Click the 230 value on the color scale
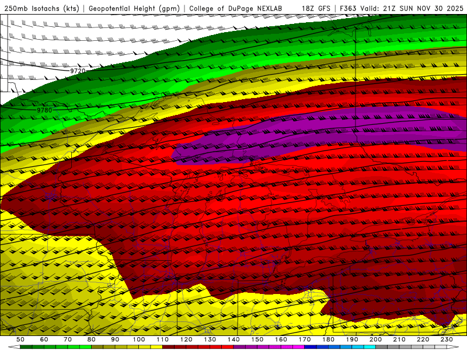Viewport: 467px width, 350px height. coord(447,339)
